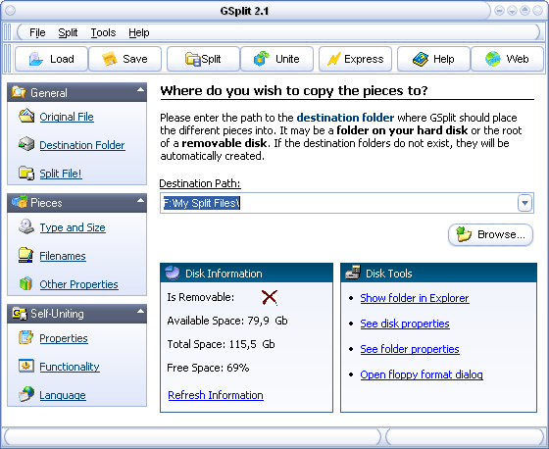Open the Destination Path dropdown arrow
The height and width of the screenshot is (449, 549).
(x=524, y=203)
